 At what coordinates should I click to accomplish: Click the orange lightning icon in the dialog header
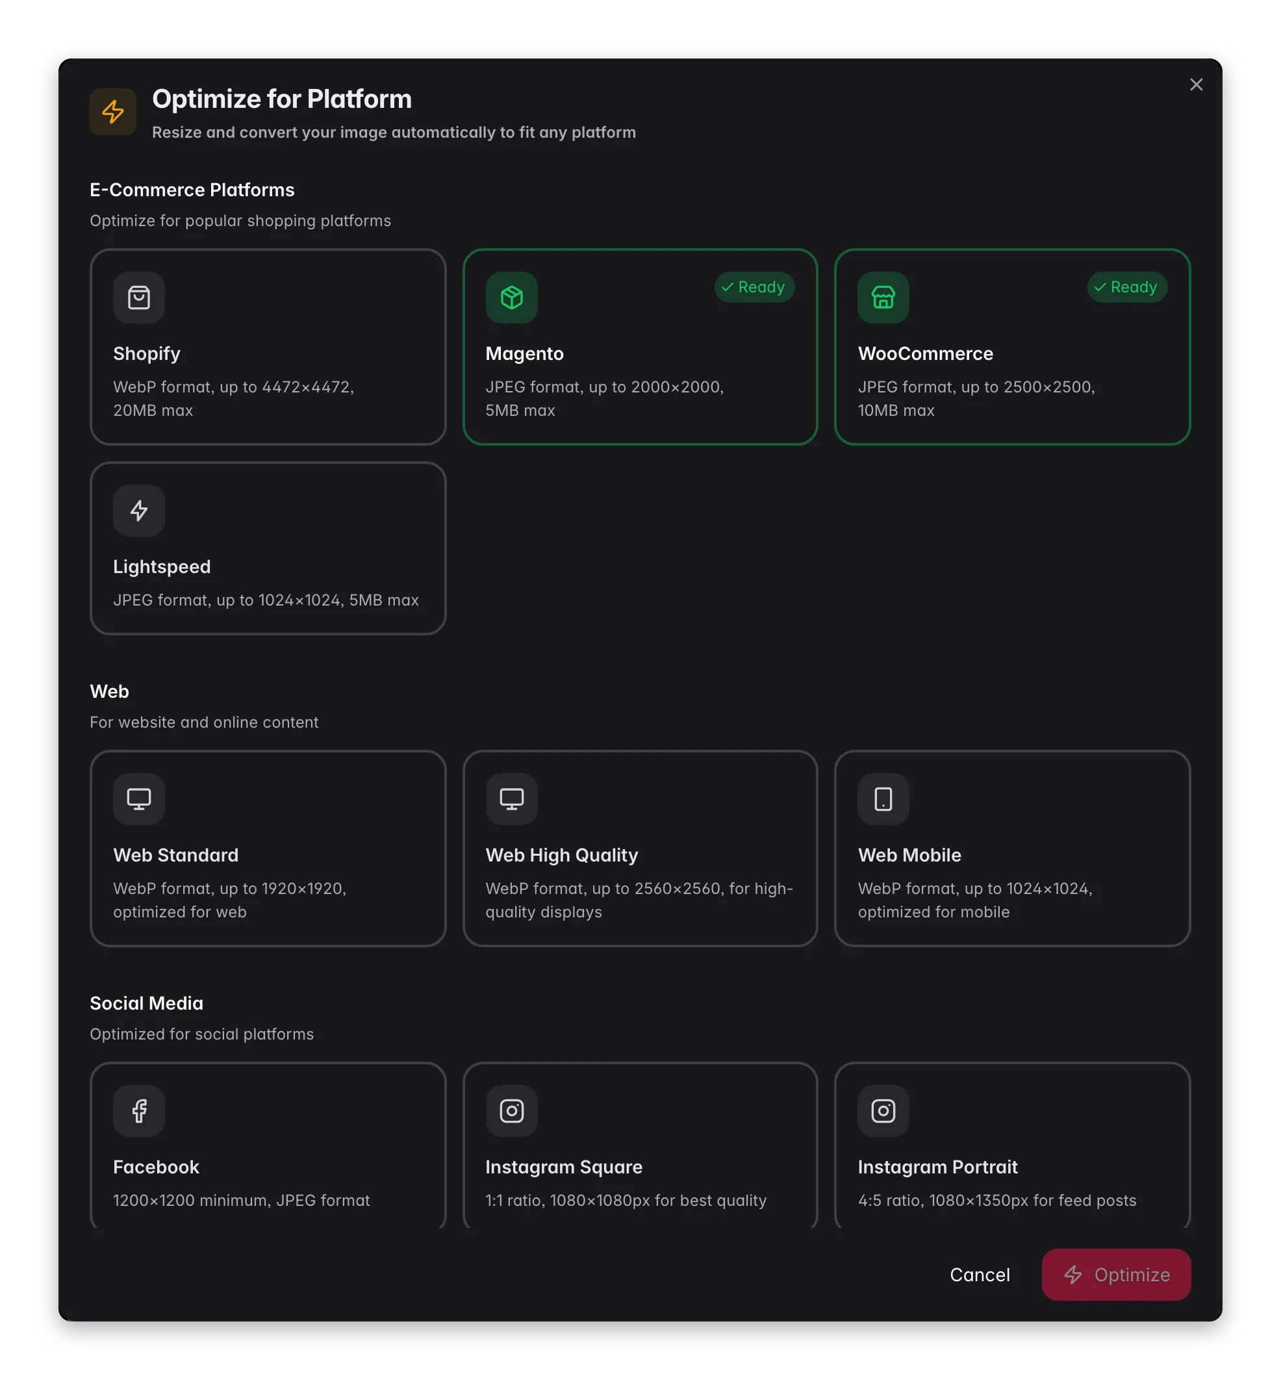tap(113, 111)
